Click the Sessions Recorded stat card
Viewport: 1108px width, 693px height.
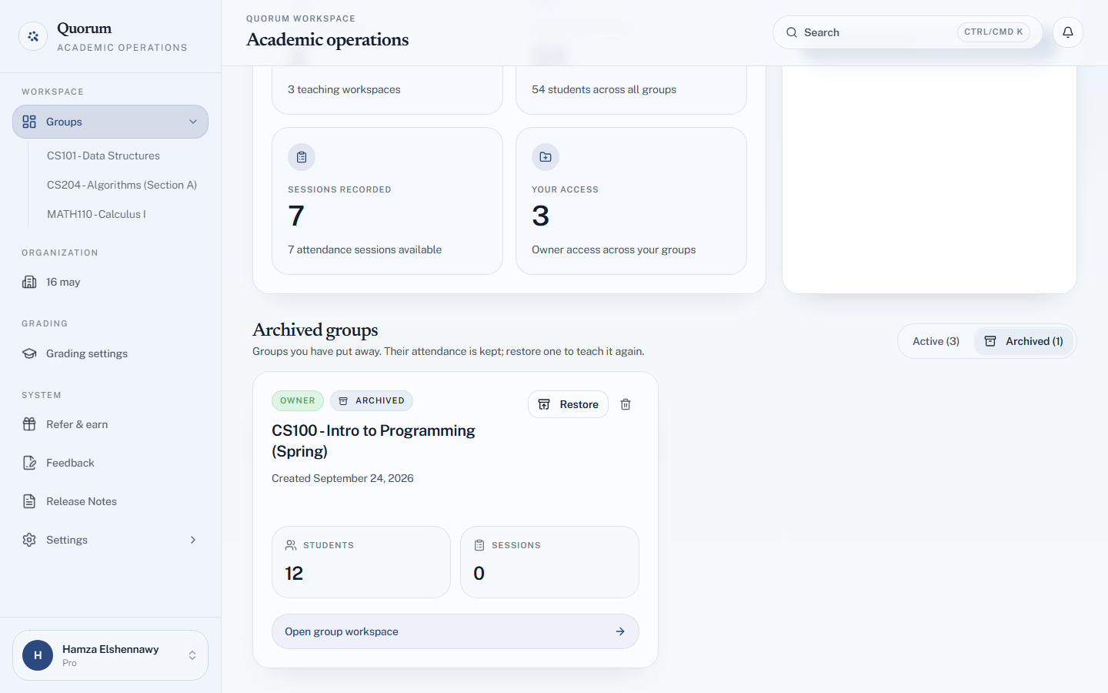(x=387, y=201)
